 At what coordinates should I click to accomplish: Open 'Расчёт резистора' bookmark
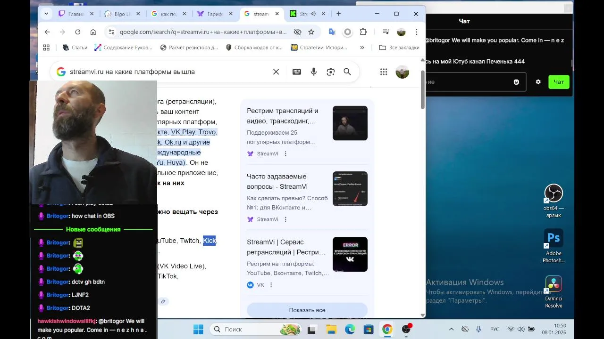(x=189, y=48)
